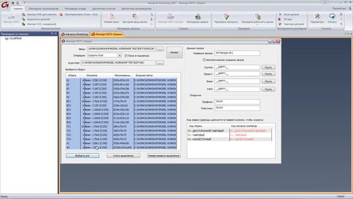The image size is (353, 199).
Task: Click the Ввод path input field
Action: point(121,49)
